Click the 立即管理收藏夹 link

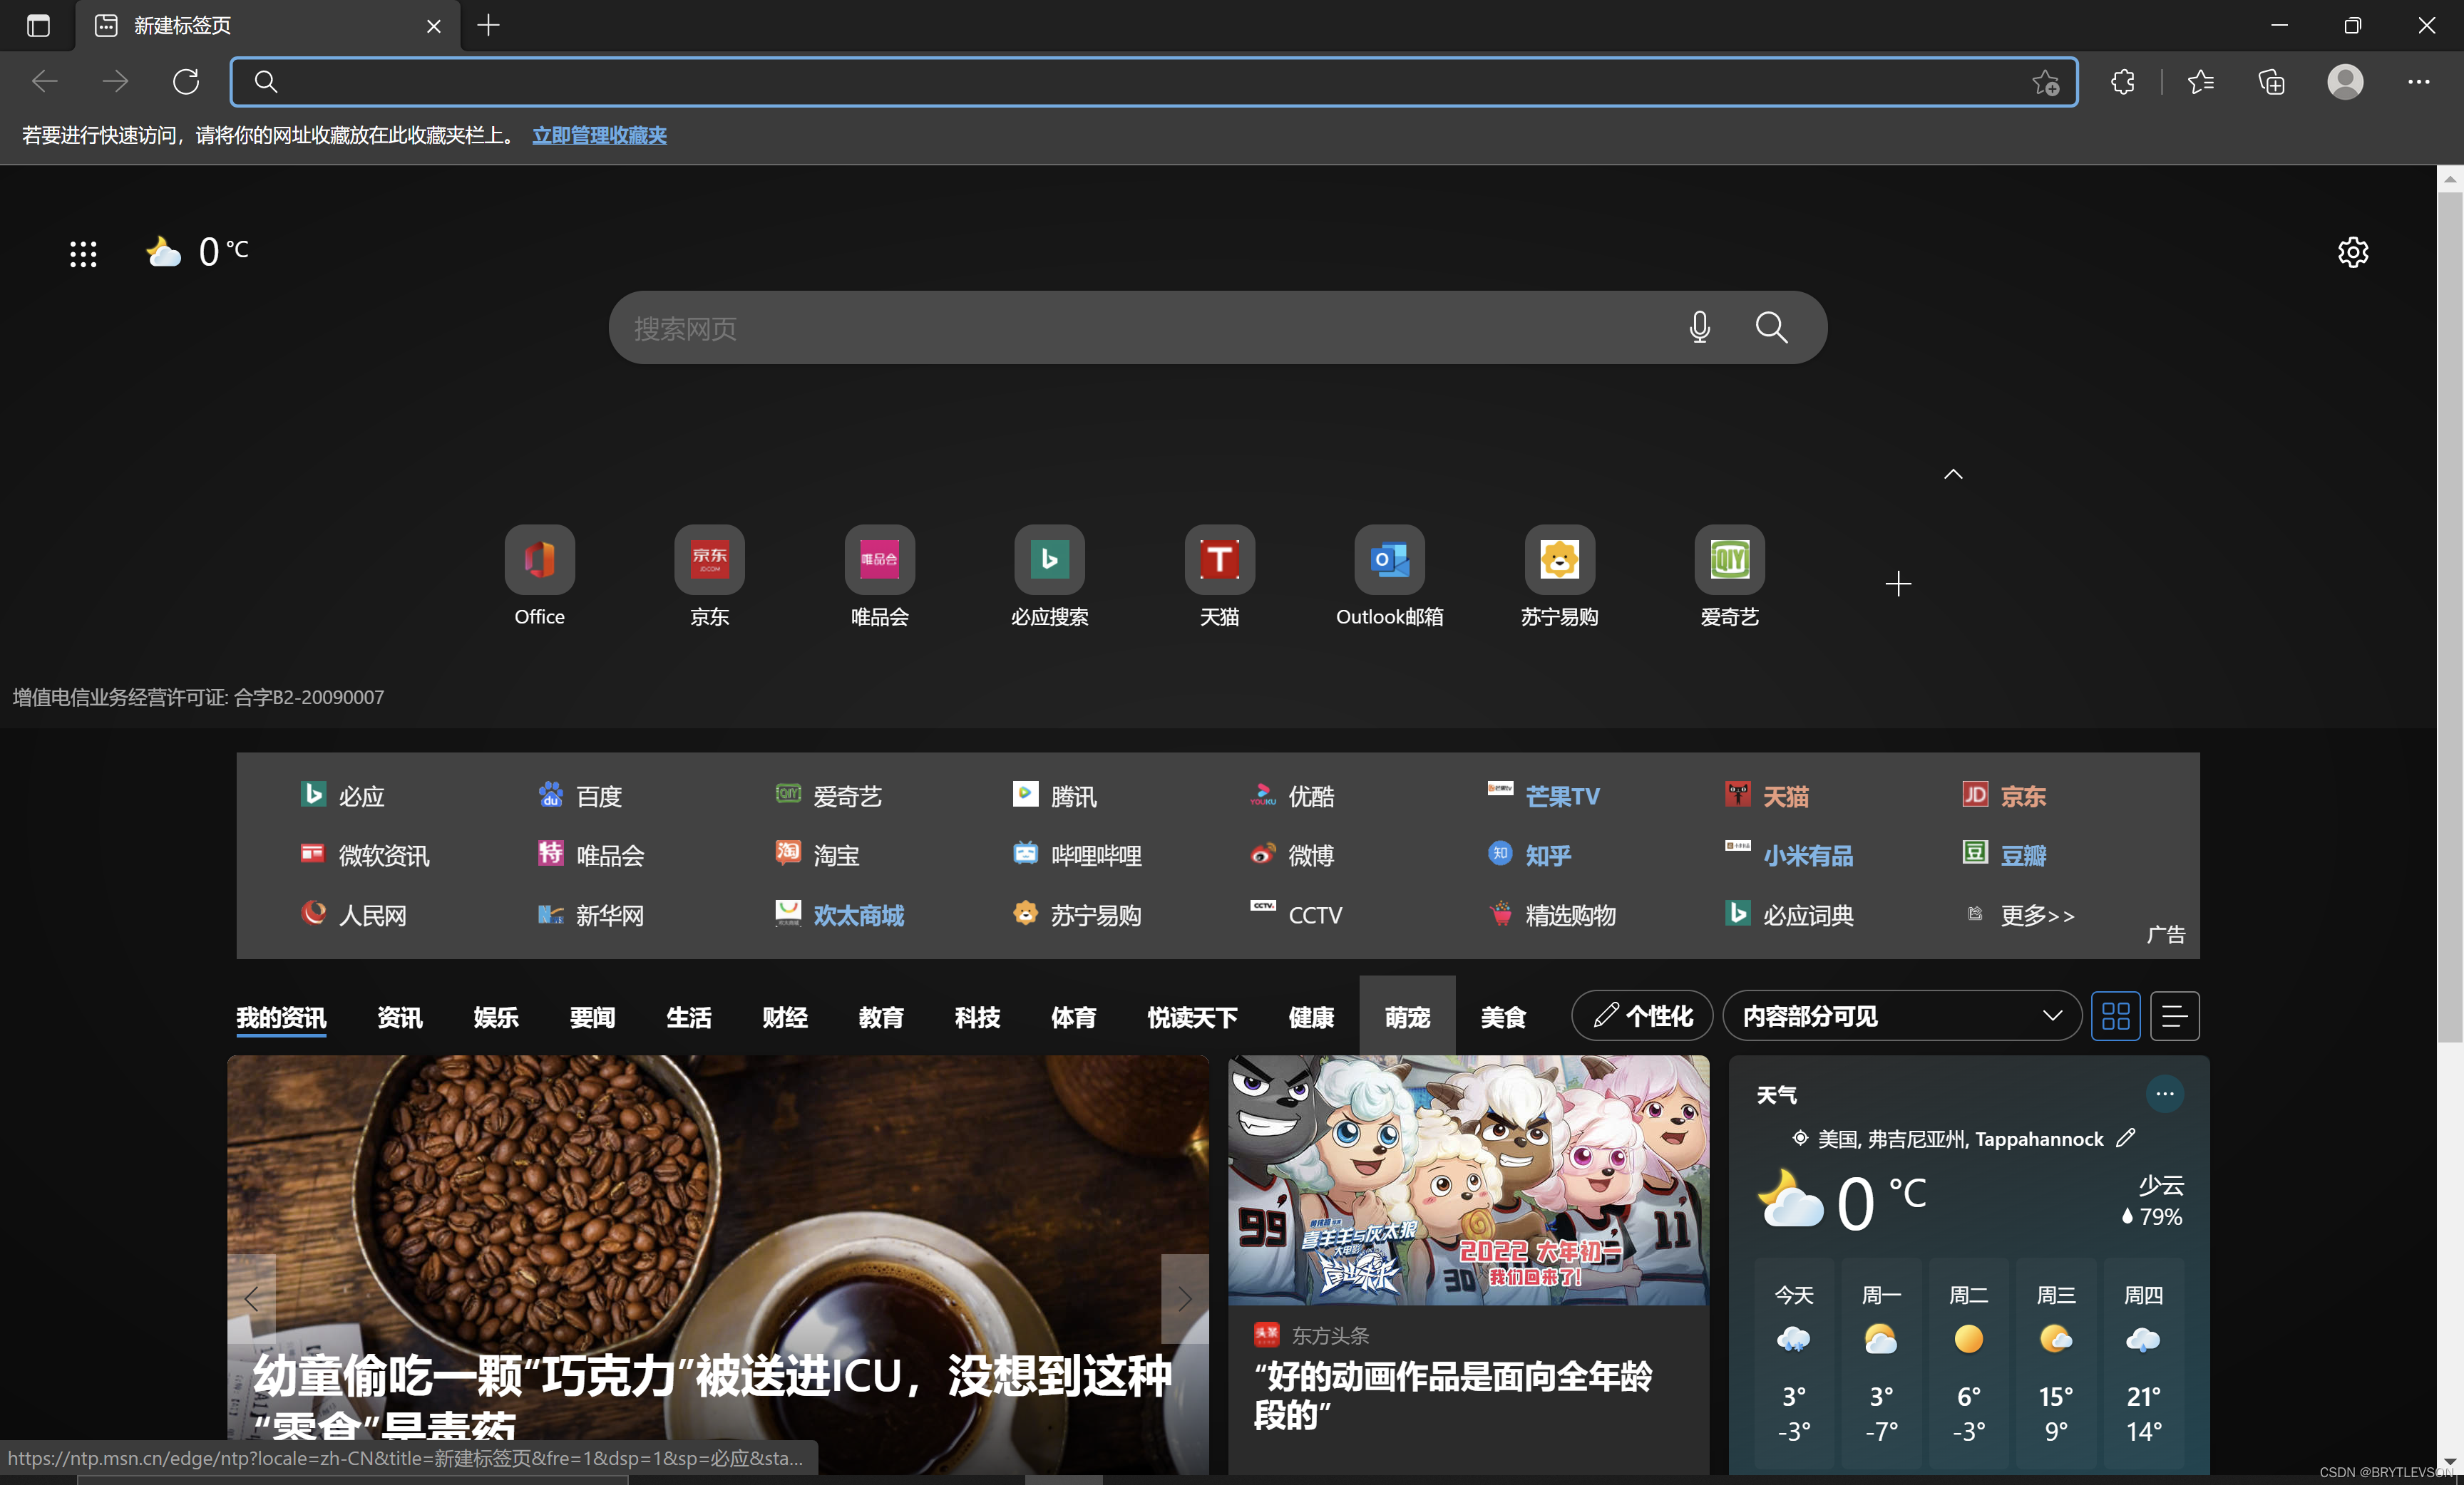[599, 135]
